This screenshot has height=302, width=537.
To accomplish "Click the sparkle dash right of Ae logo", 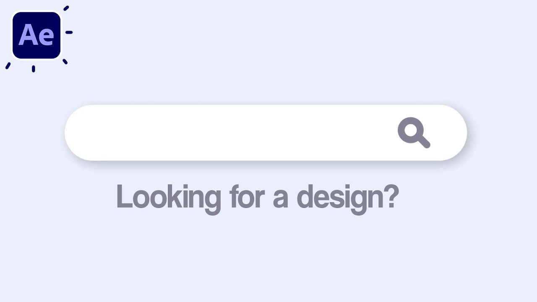I will tap(69, 32).
